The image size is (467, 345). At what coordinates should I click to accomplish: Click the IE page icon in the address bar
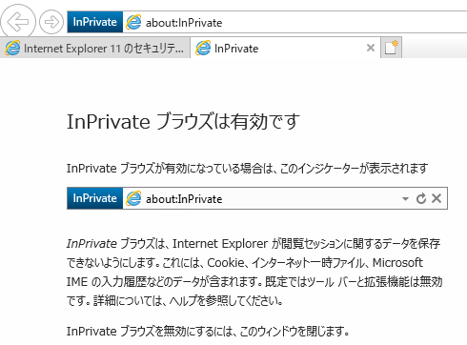(133, 22)
